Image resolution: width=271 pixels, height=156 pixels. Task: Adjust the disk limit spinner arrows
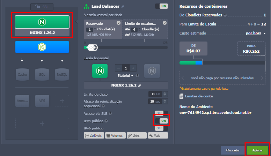(165, 94)
